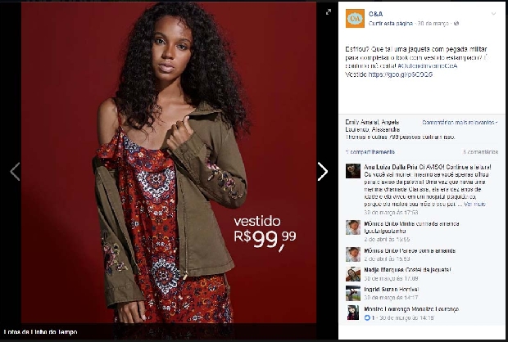View the 1 compartilhamento shares link
The height and width of the screenshot is (342, 508).
click(370, 152)
